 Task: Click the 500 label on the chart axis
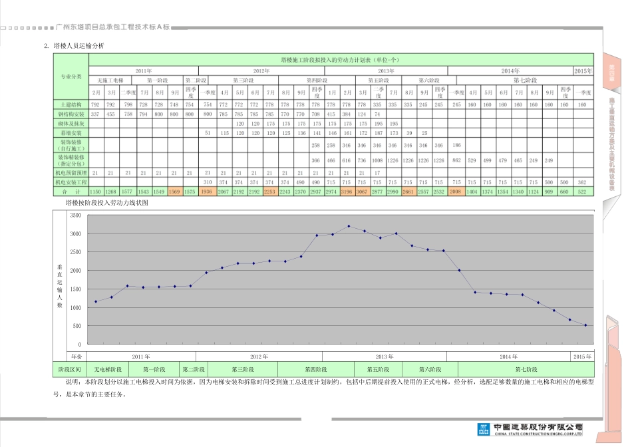(x=77, y=326)
